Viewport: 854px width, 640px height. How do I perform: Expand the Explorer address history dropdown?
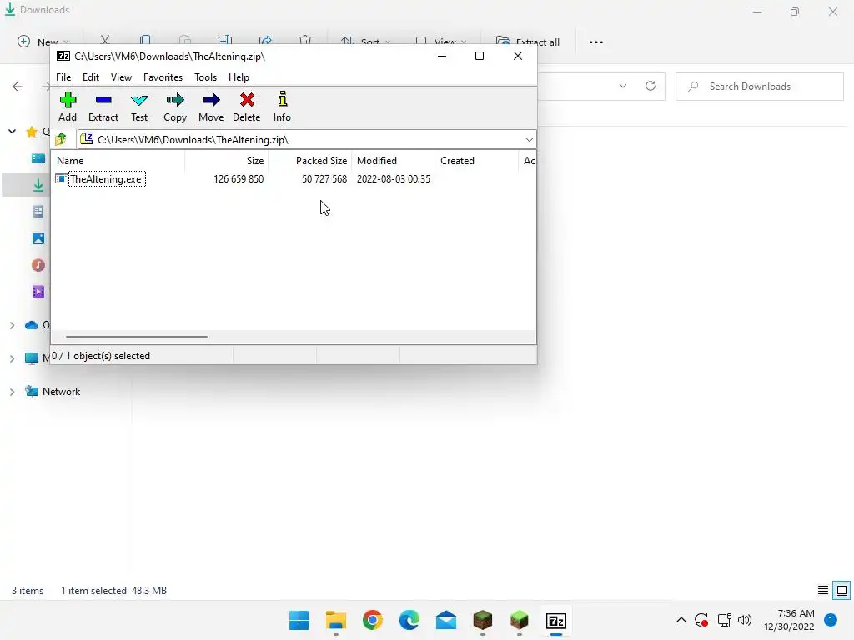622,86
